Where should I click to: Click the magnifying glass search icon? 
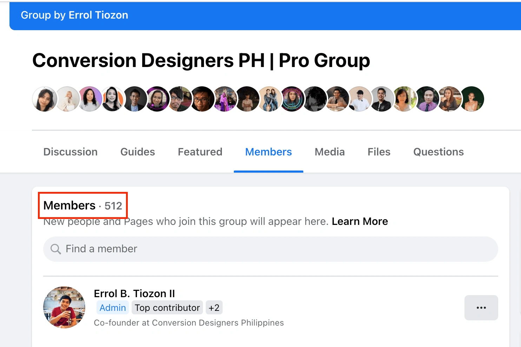[x=55, y=249]
